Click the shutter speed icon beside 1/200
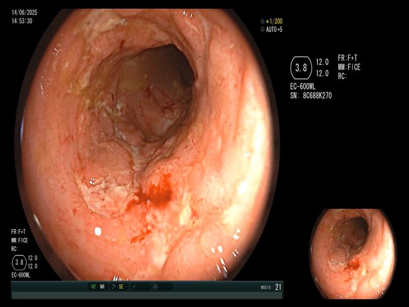 pyautogui.click(x=263, y=21)
